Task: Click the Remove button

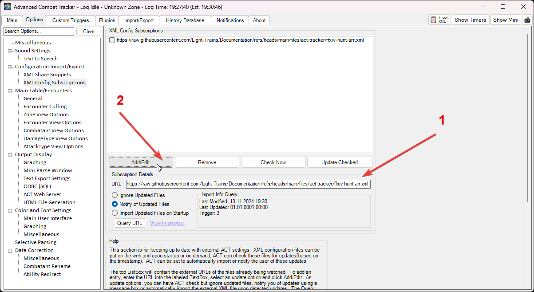Action: click(x=207, y=162)
